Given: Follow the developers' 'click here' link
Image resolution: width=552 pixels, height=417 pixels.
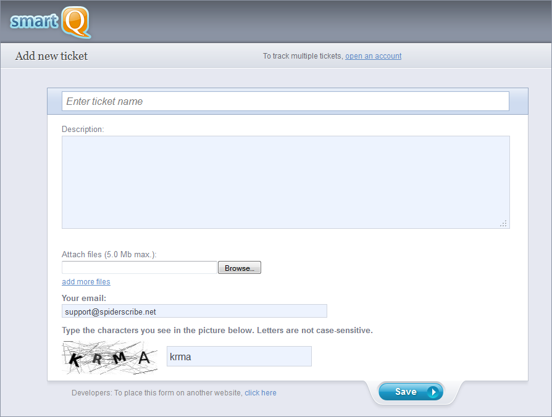Looking at the screenshot, I should 260,393.
